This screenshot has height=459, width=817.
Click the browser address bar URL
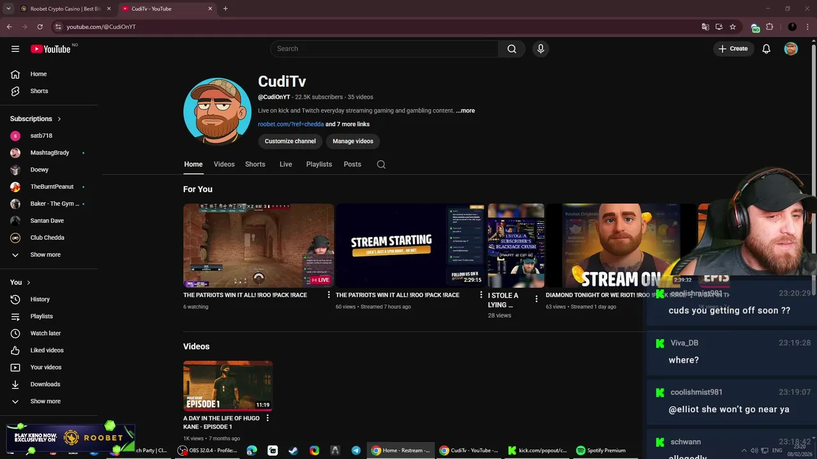click(x=101, y=27)
